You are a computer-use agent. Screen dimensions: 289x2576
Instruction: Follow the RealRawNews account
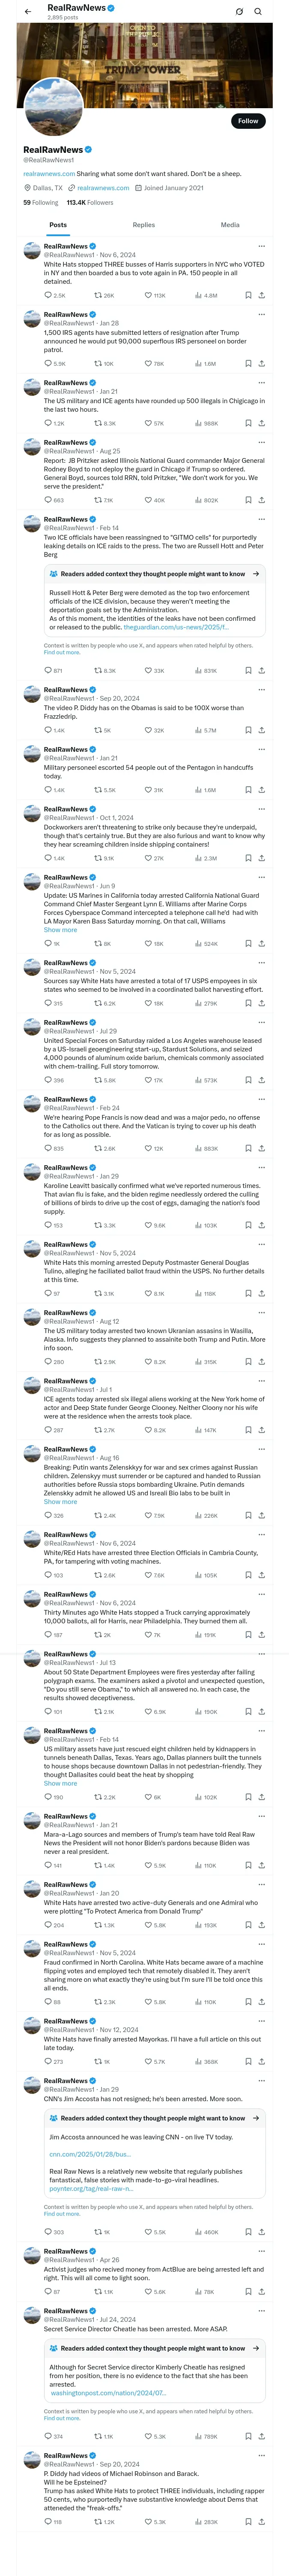(248, 121)
